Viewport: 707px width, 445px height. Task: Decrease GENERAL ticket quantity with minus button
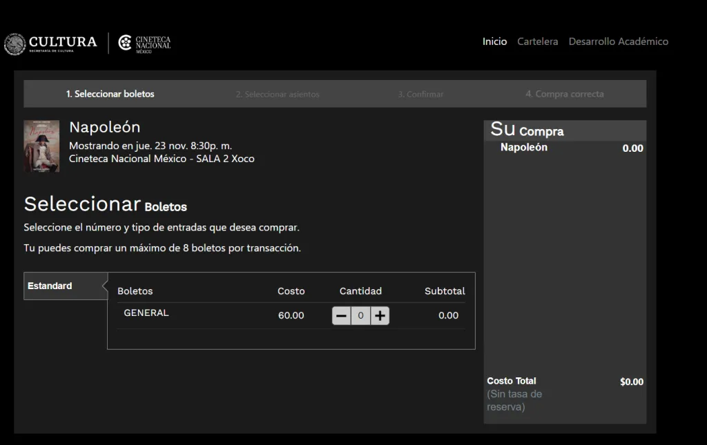(342, 315)
